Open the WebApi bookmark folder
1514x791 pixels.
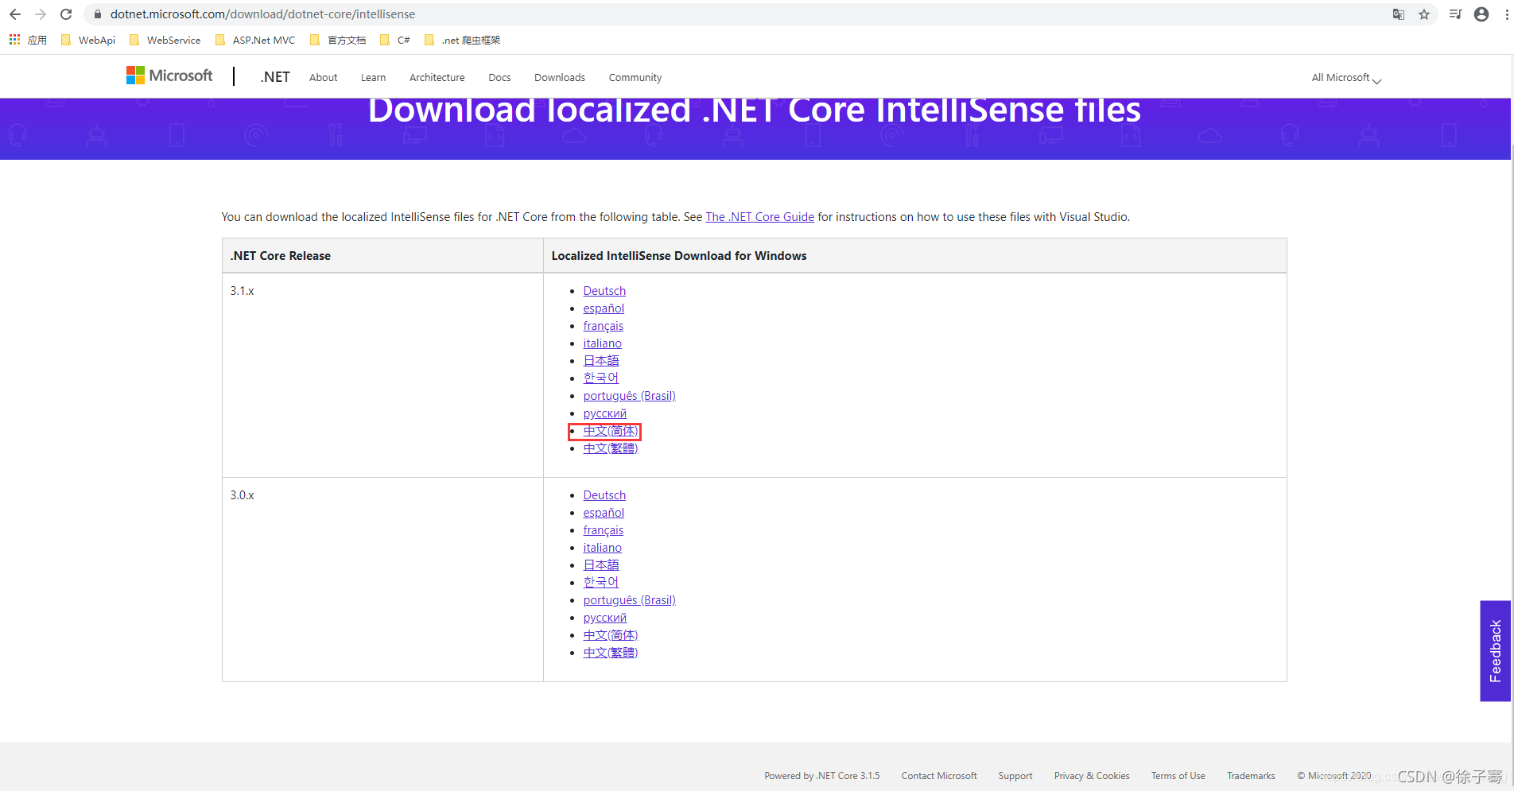88,40
